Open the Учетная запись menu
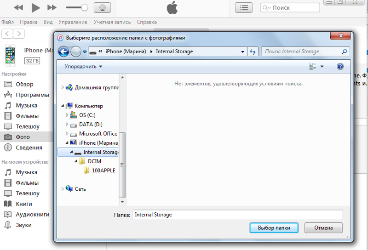This screenshot has width=368, height=250. point(112,22)
